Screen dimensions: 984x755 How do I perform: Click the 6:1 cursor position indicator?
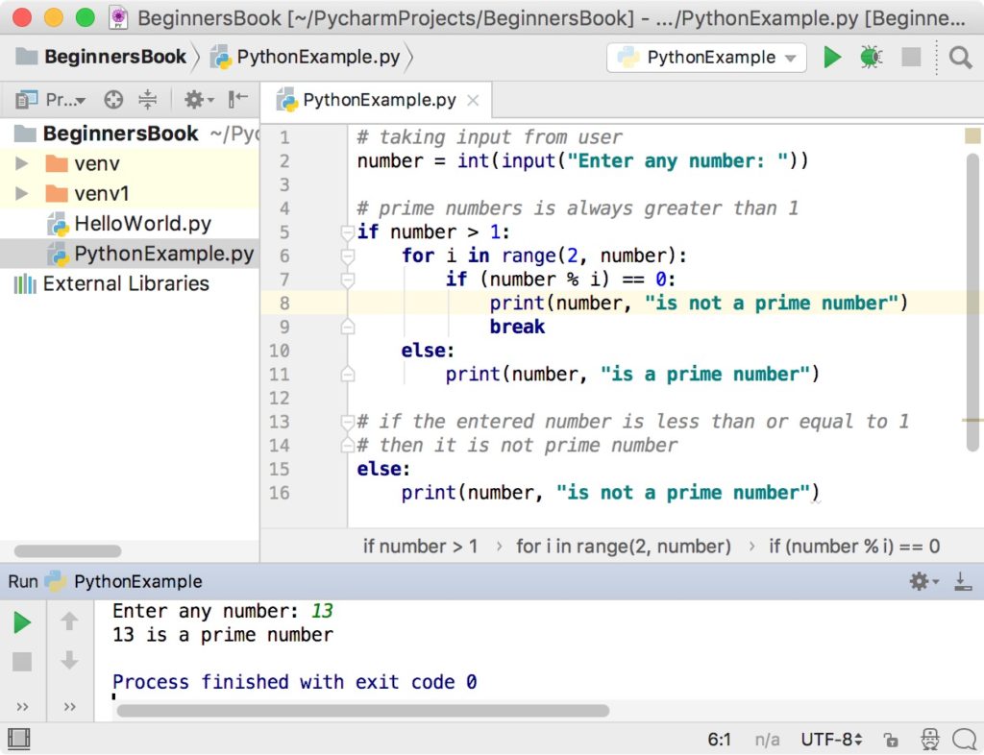point(719,740)
